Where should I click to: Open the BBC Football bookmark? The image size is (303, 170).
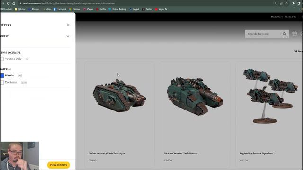pyautogui.click(x=6, y=9)
